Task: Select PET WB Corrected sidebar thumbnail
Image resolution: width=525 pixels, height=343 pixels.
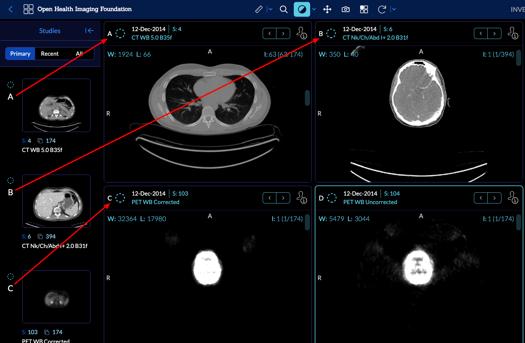Action: [x=56, y=297]
